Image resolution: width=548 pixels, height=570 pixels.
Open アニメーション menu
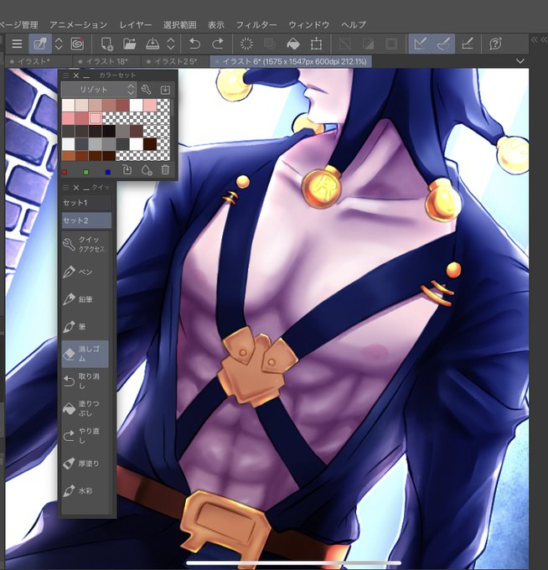pos(79,24)
